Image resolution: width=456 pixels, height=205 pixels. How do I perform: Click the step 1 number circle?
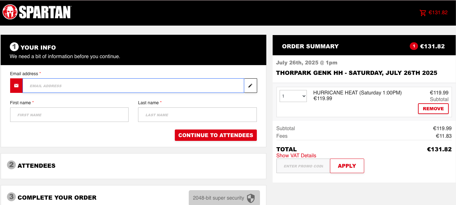(14, 47)
